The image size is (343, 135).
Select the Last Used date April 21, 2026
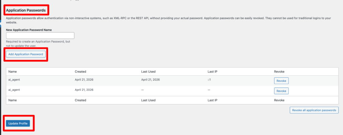150,80
